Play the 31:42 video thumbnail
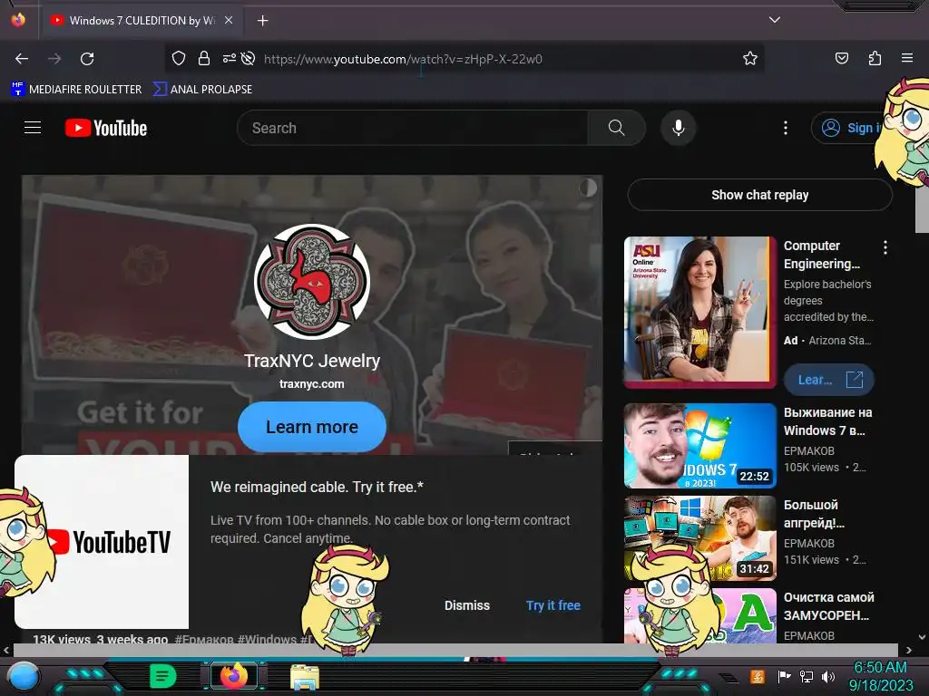The image size is (929, 696). pos(699,538)
